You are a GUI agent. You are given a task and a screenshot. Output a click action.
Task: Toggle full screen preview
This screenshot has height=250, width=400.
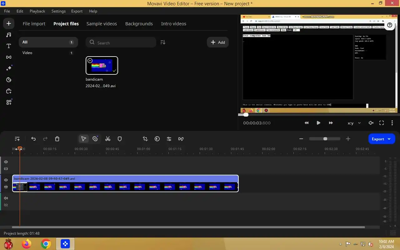click(x=382, y=123)
